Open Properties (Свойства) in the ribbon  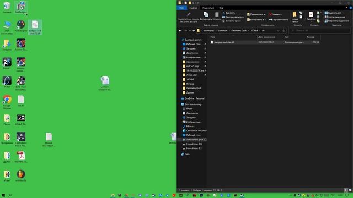311,16
